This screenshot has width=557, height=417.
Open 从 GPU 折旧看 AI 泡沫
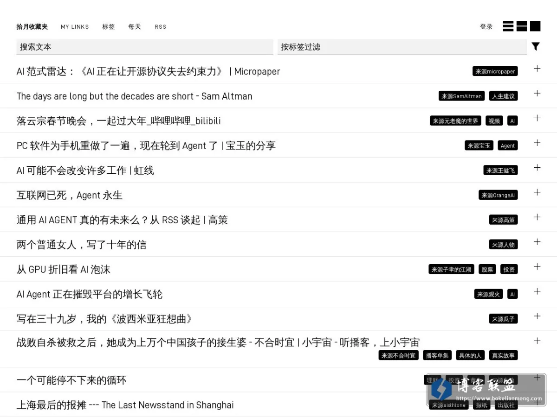[64, 269]
